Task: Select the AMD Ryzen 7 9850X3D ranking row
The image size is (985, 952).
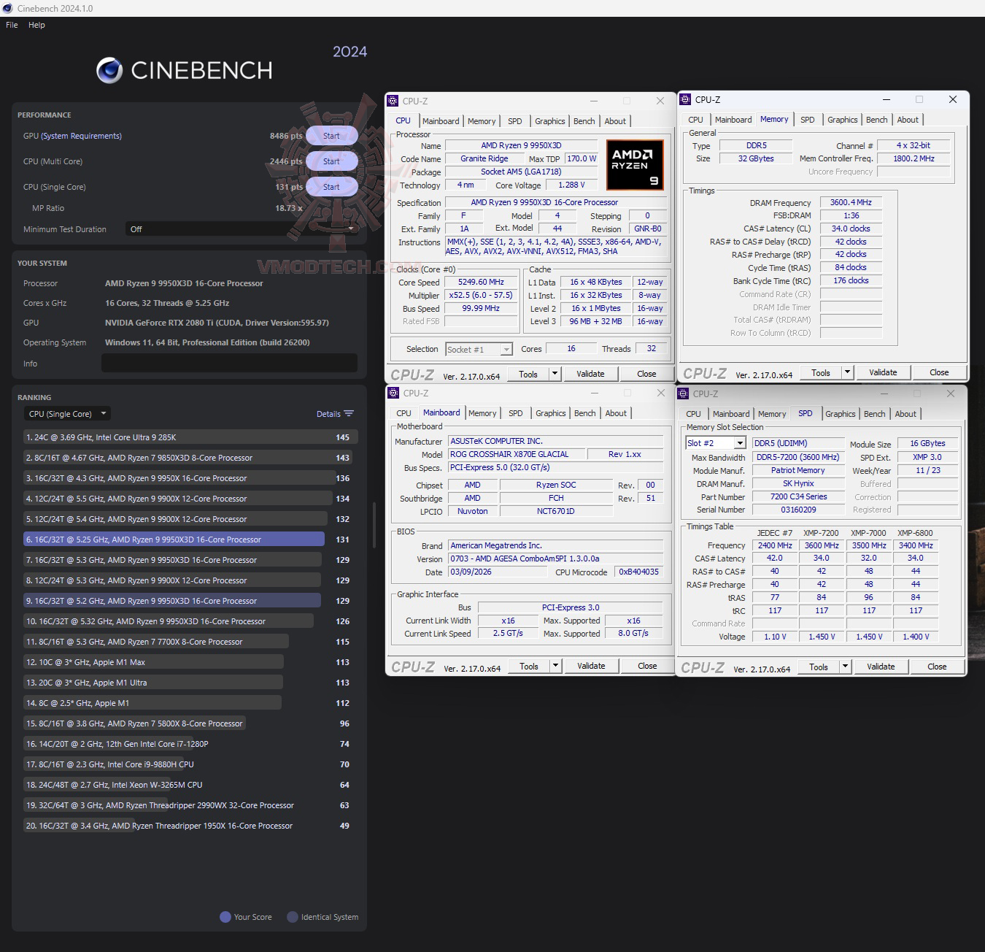Action: click(190, 458)
